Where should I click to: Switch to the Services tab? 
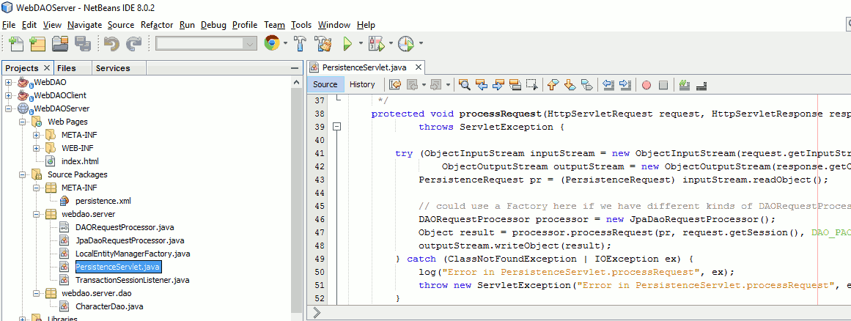coord(113,68)
